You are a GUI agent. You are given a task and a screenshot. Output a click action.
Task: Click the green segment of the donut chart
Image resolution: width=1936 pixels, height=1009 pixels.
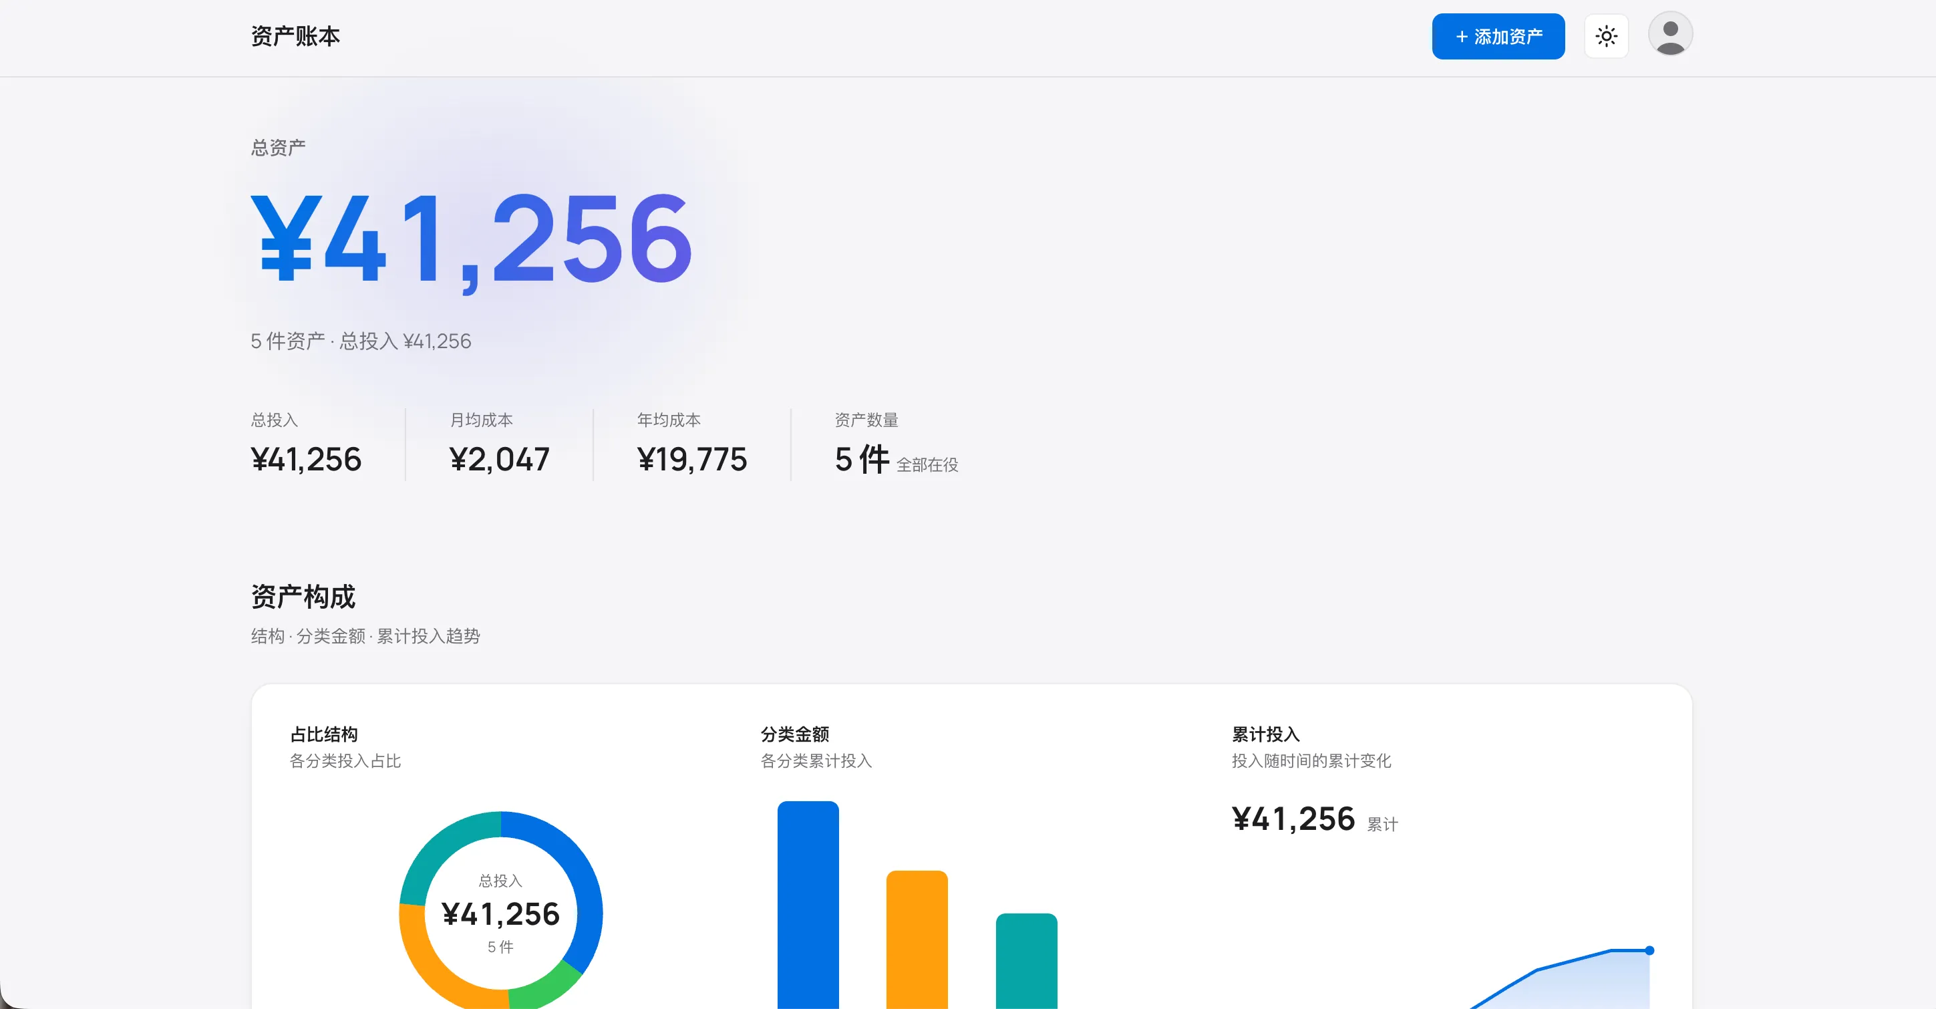click(x=548, y=986)
